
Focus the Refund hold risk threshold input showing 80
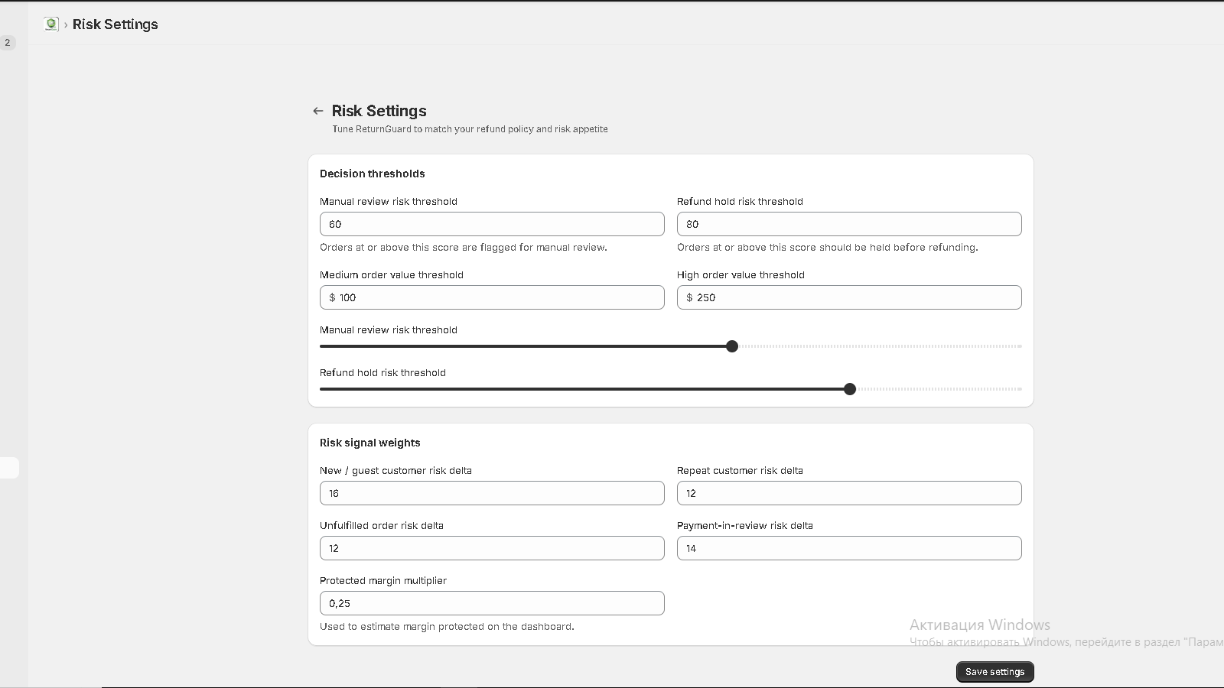pyautogui.click(x=849, y=224)
